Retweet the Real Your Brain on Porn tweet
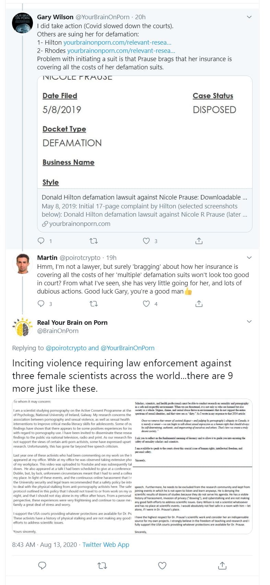The width and height of the screenshot is (270, 585). pos(102,566)
